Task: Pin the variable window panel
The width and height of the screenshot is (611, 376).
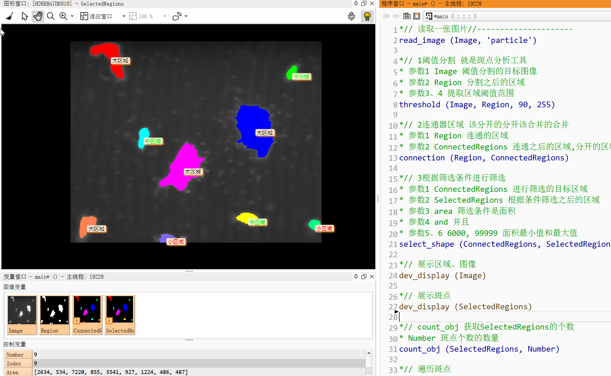Action: pyautogui.click(x=356, y=276)
